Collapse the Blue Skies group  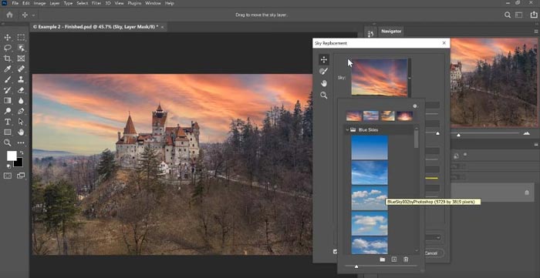coord(347,130)
